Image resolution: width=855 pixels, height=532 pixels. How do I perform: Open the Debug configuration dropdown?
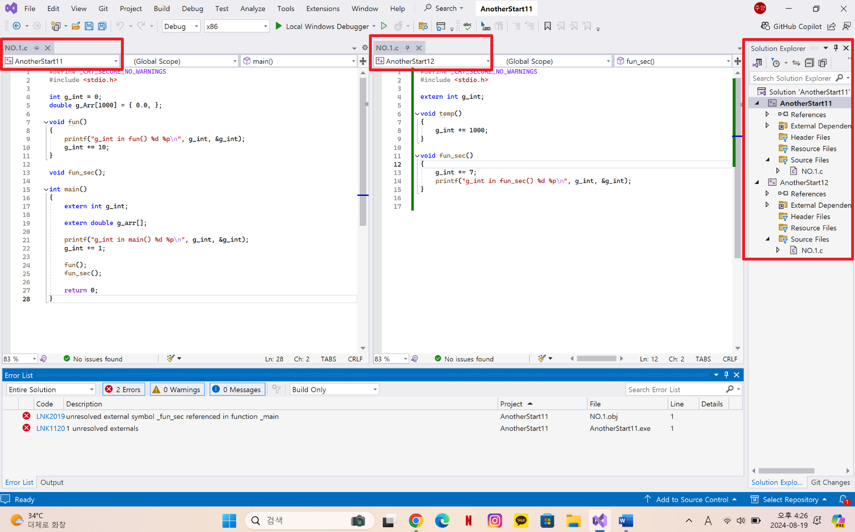point(181,26)
